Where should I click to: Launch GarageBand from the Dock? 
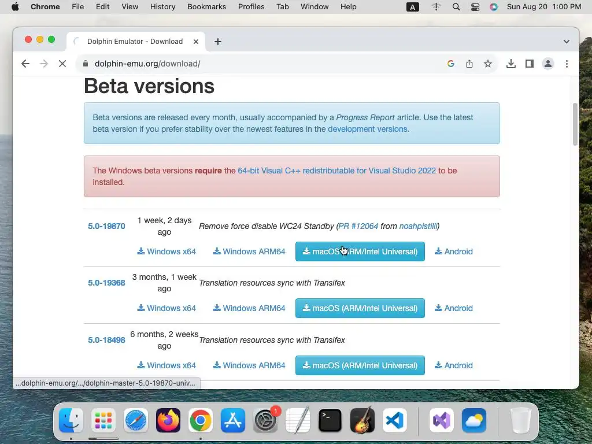pos(362,420)
